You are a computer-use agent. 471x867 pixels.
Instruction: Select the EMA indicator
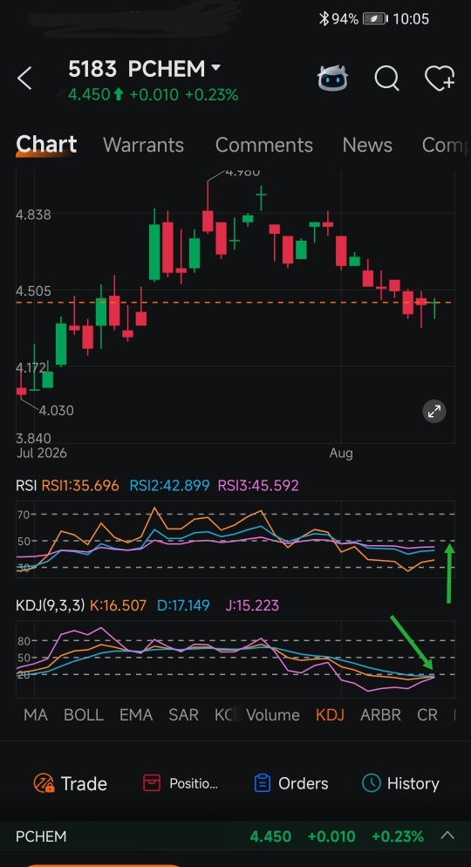coord(136,714)
